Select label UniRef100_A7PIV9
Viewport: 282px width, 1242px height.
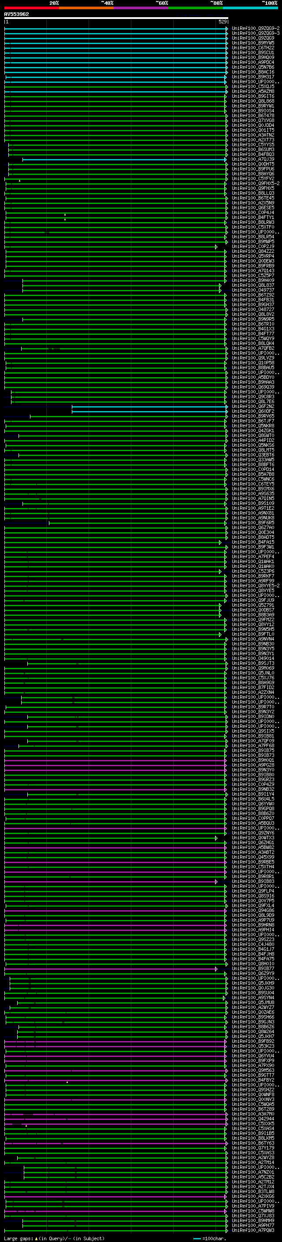(253, 1206)
